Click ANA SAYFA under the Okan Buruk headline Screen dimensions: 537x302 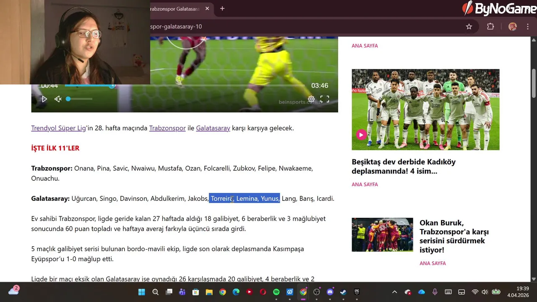pyautogui.click(x=433, y=263)
